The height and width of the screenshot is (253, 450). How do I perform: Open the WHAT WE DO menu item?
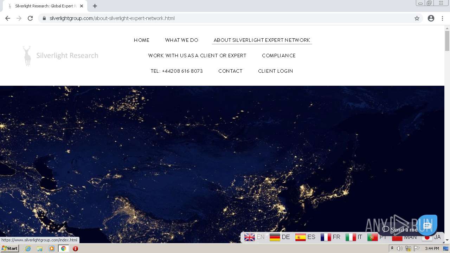coord(182,40)
